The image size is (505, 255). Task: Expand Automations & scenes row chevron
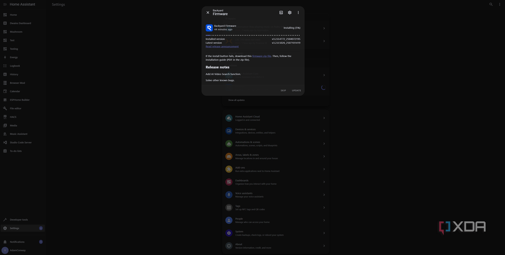[x=324, y=144]
